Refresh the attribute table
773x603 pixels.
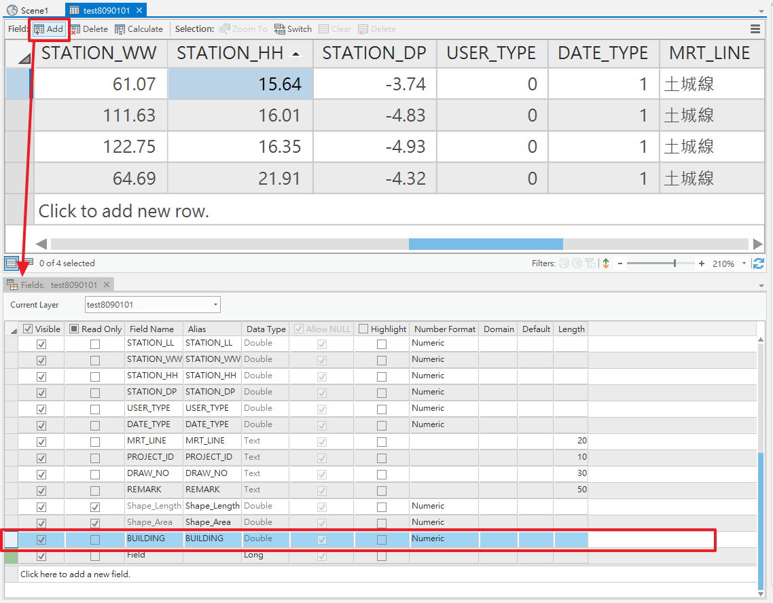pos(758,263)
